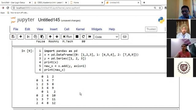Image resolution: width=196 pixels, height=110 pixels.
Task: Bookmark this page with the star icon
Action: pos(160,8)
